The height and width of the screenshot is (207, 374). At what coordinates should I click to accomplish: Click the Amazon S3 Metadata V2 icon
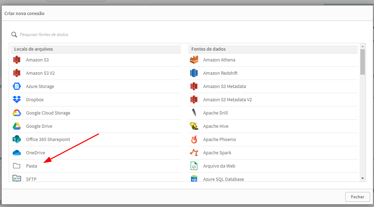[194, 99]
